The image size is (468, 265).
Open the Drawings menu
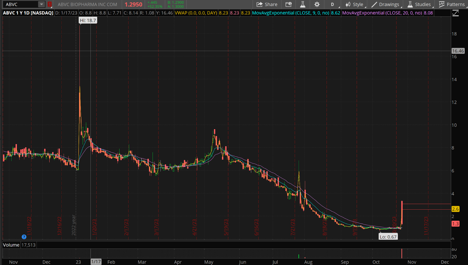(385, 4)
